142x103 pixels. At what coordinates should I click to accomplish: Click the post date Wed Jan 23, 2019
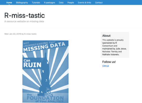pyautogui.click(x=13, y=34)
